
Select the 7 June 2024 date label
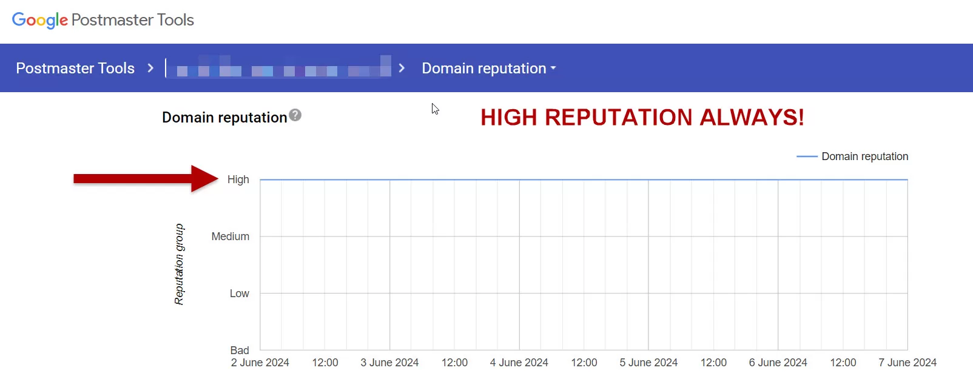coord(907,363)
